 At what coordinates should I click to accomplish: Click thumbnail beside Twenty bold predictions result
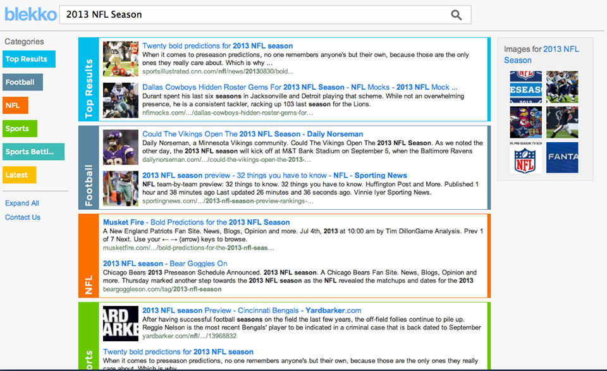(121, 59)
